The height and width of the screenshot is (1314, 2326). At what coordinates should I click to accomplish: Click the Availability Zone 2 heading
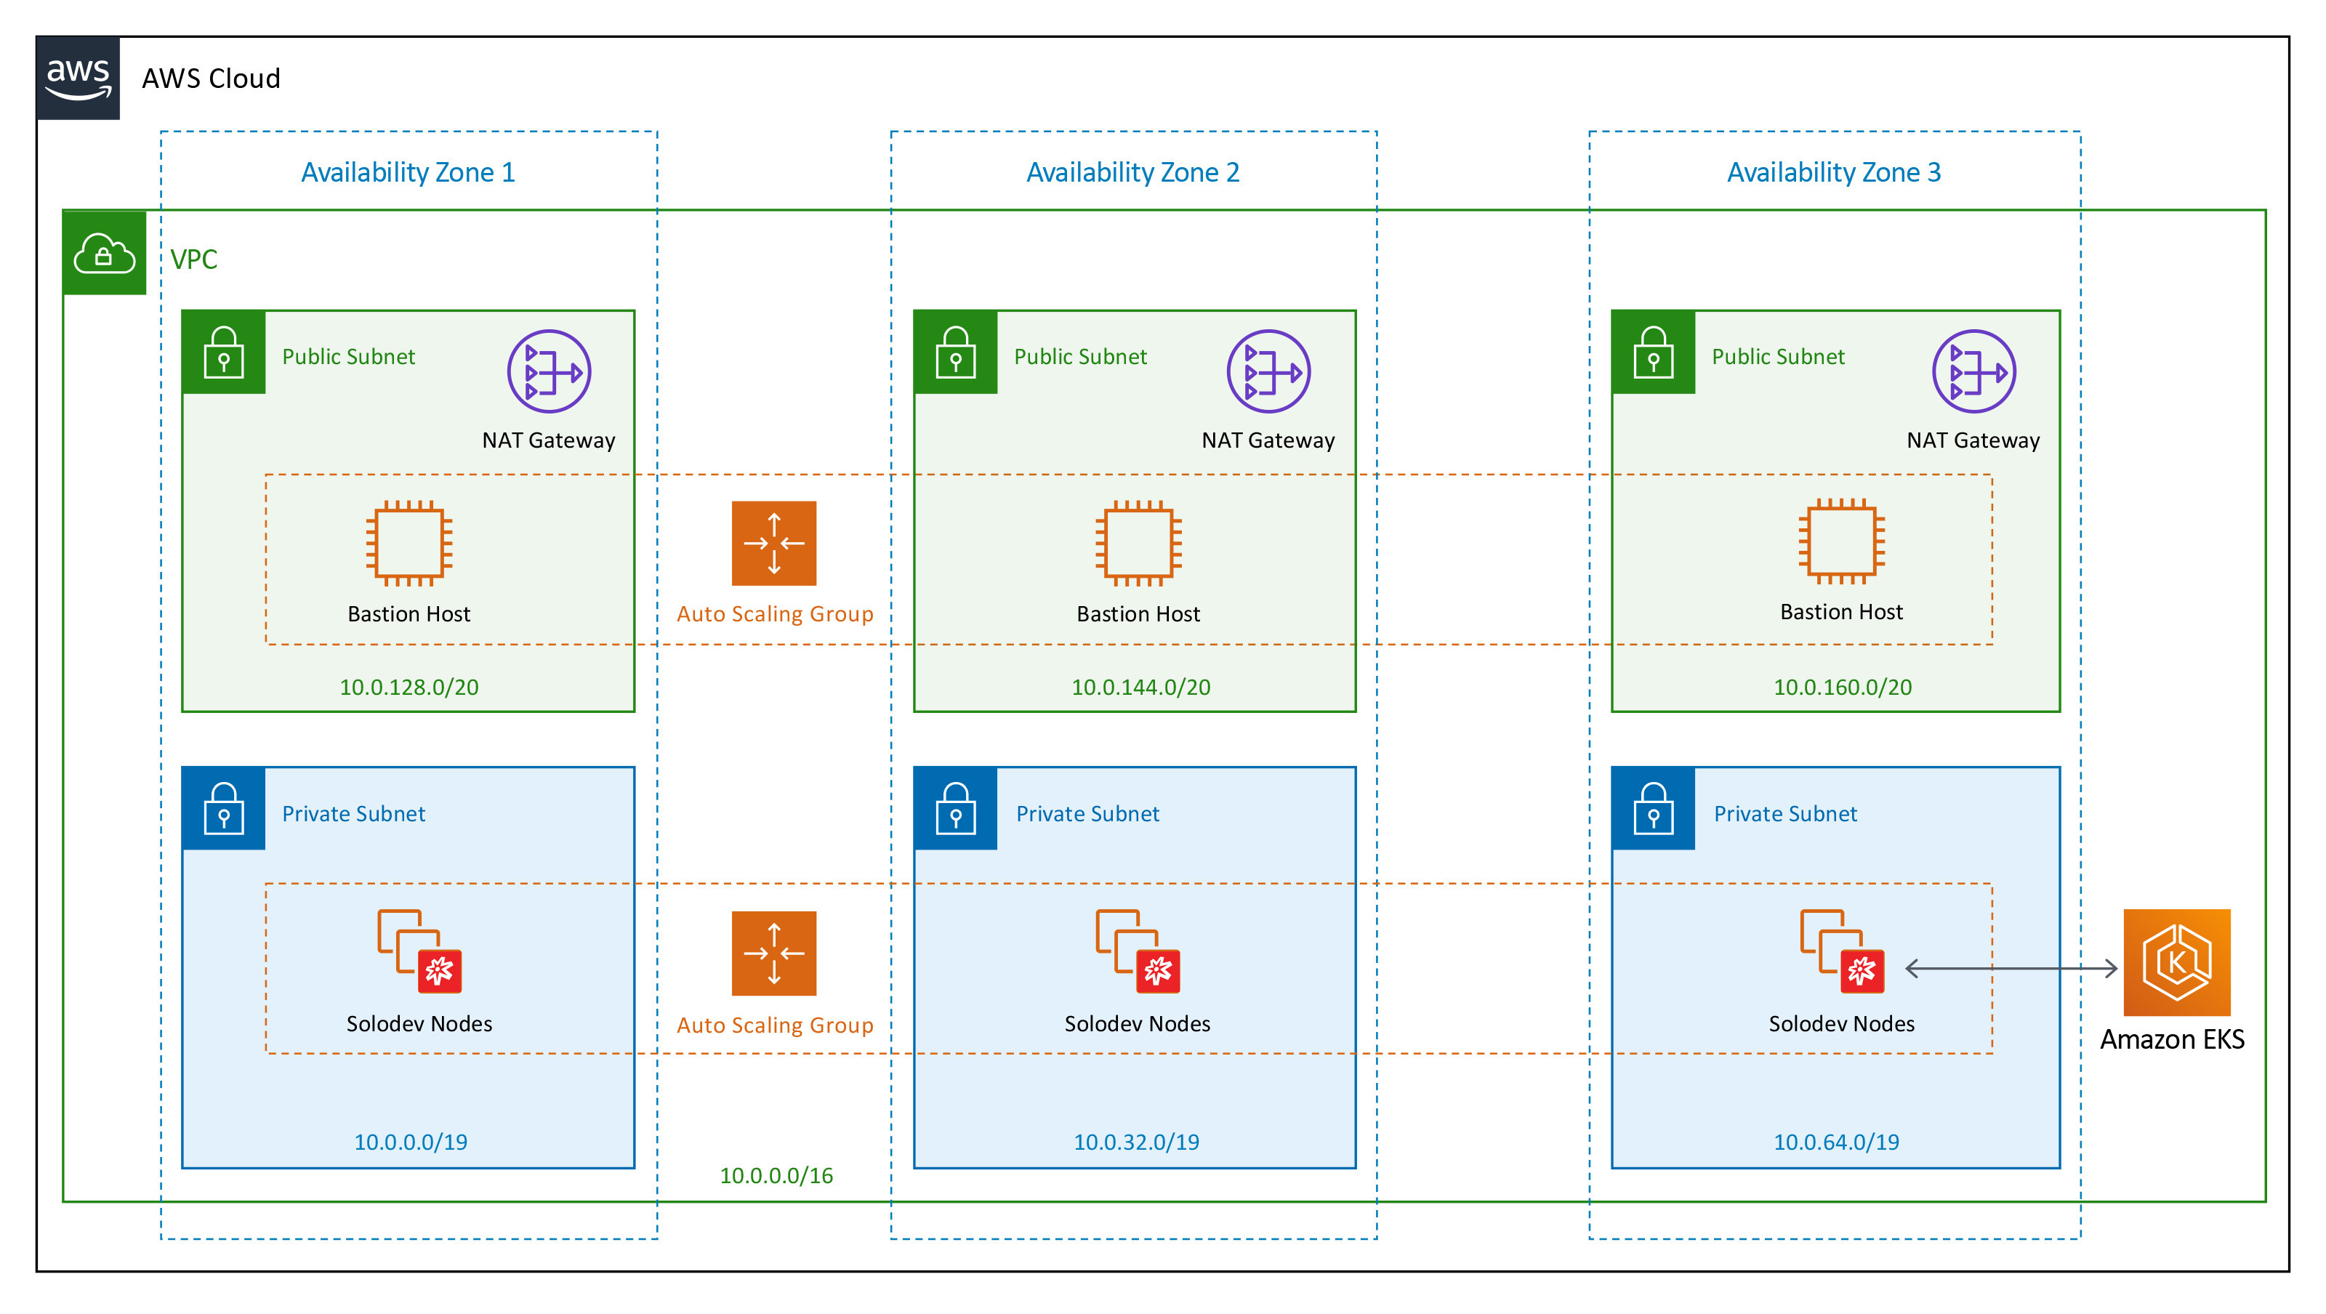pyautogui.click(x=1132, y=172)
